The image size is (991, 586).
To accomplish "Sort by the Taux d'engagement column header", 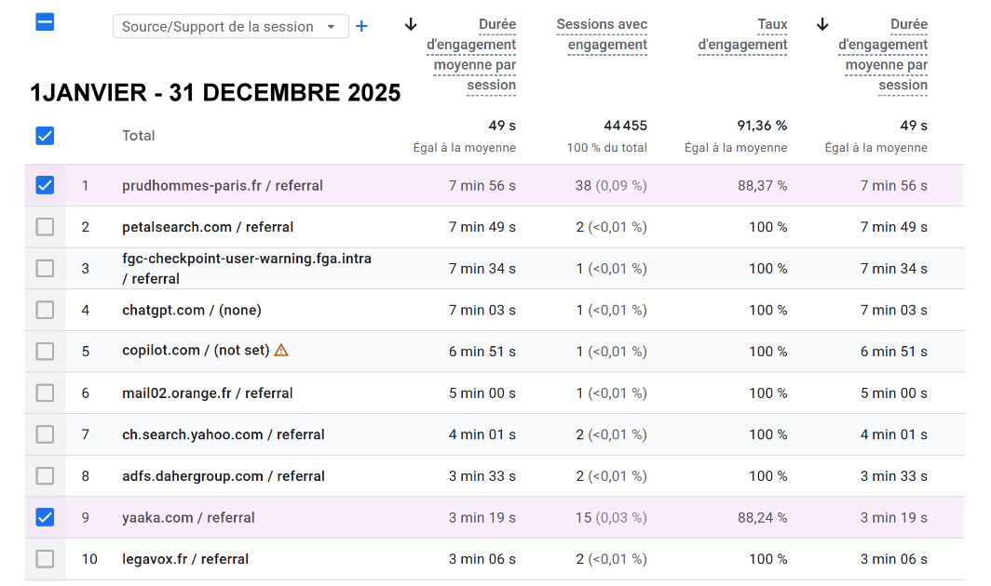I will click(742, 34).
